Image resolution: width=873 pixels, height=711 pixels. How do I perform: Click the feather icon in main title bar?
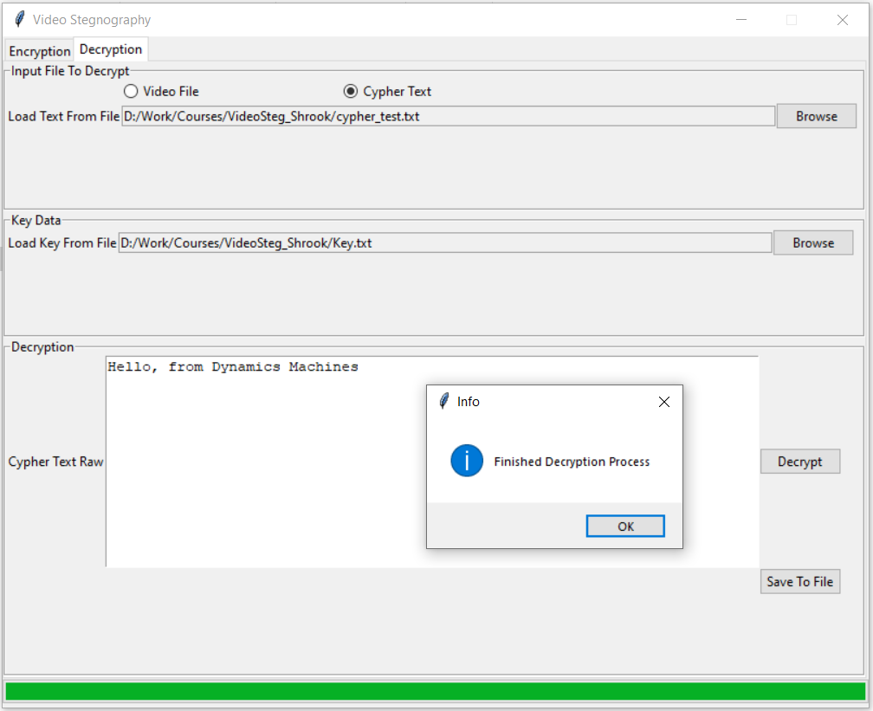pos(19,20)
